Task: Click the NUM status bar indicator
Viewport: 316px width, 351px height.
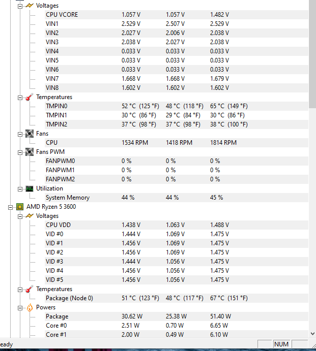Action: point(281,344)
